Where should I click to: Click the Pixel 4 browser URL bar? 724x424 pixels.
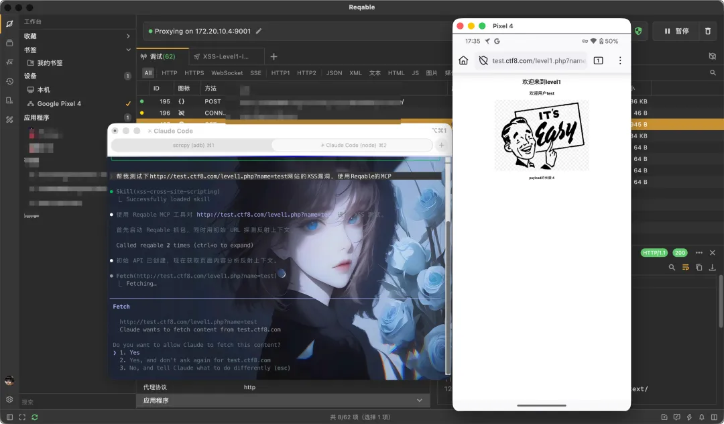point(531,60)
